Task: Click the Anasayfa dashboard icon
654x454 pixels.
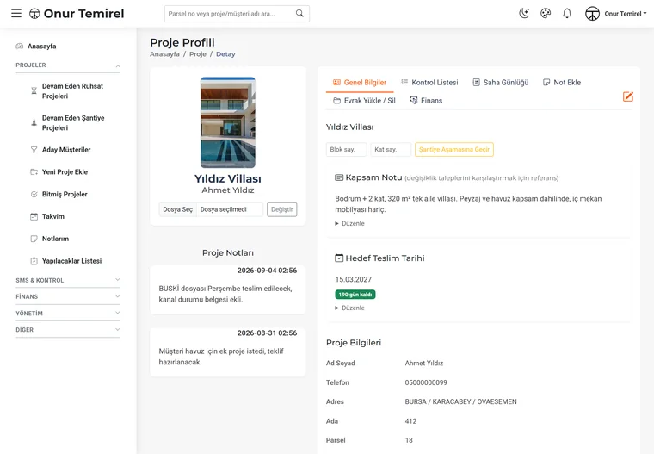Action: pyautogui.click(x=20, y=46)
